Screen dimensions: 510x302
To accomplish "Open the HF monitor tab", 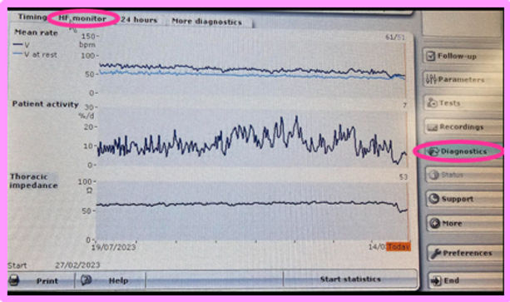I will [x=82, y=19].
